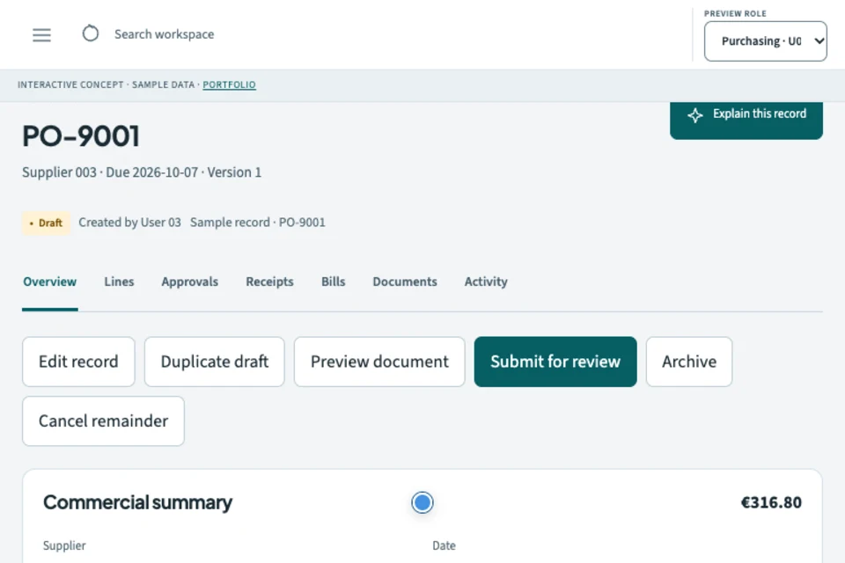Viewport: 845px width, 563px height.
Task: Open Preview document
Action: click(379, 362)
